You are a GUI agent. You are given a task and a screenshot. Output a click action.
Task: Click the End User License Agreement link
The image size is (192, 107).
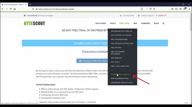coord(85,77)
